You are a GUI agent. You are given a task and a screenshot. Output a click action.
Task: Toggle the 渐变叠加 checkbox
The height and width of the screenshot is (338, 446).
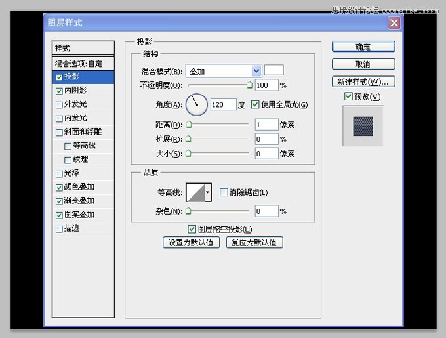59,201
